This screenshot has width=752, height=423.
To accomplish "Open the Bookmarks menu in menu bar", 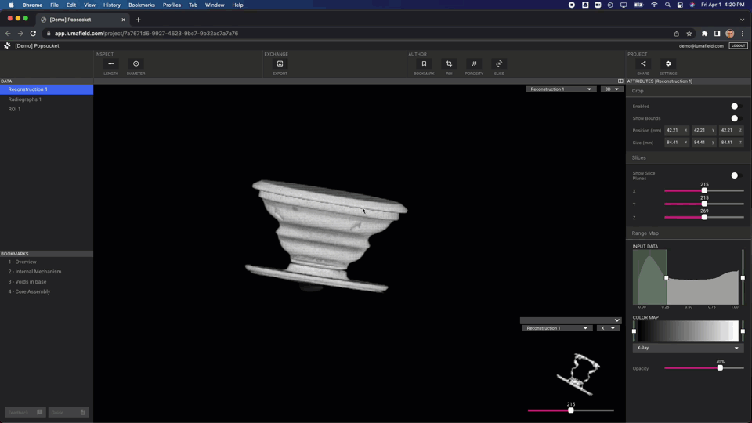I will tap(142, 5).
